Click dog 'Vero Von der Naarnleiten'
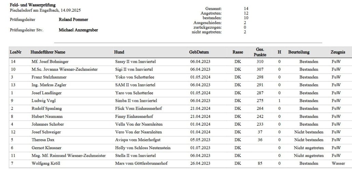 click(x=138, y=132)
